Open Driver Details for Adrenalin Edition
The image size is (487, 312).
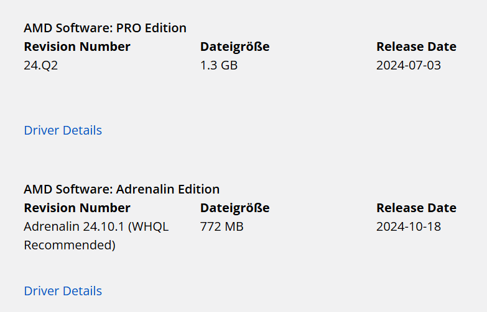point(63,291)
